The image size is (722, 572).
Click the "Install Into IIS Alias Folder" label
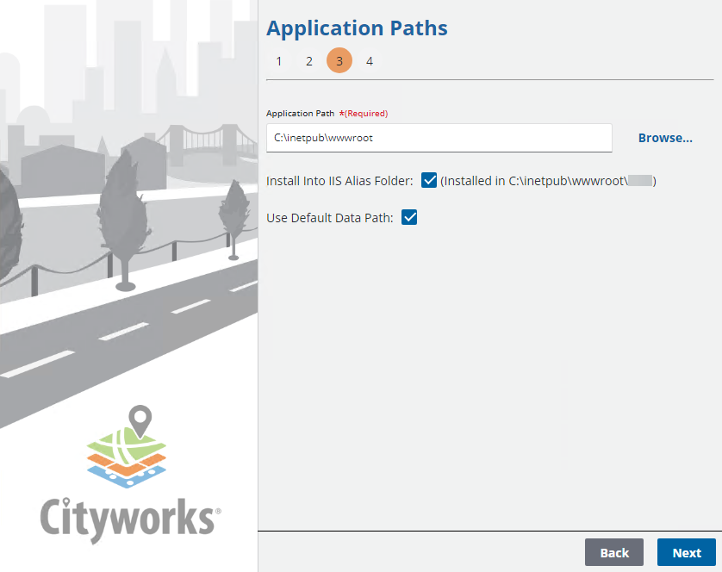coord(340,181)
